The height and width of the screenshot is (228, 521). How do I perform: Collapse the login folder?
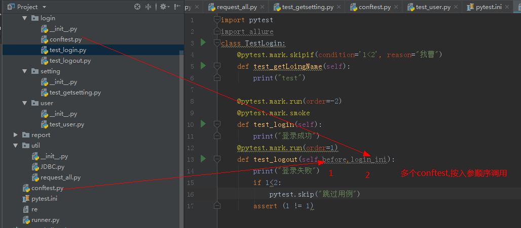click(24, 18)
